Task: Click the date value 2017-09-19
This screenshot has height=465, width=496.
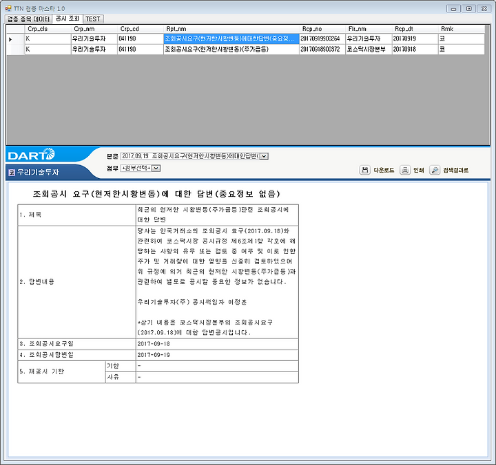Action: point(154,355)
